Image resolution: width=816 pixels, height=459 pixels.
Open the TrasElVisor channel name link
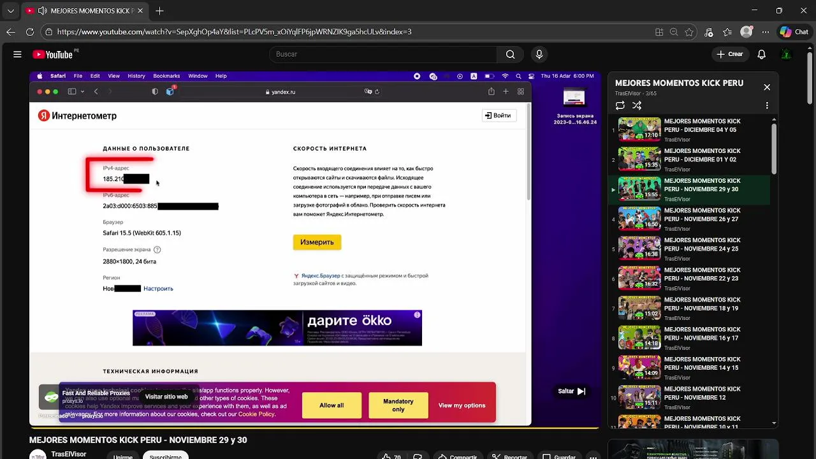68,455
